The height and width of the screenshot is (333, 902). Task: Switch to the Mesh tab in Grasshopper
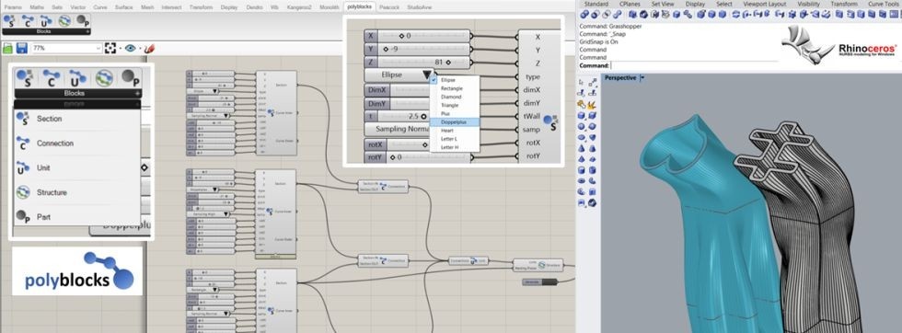coord(148,7)
